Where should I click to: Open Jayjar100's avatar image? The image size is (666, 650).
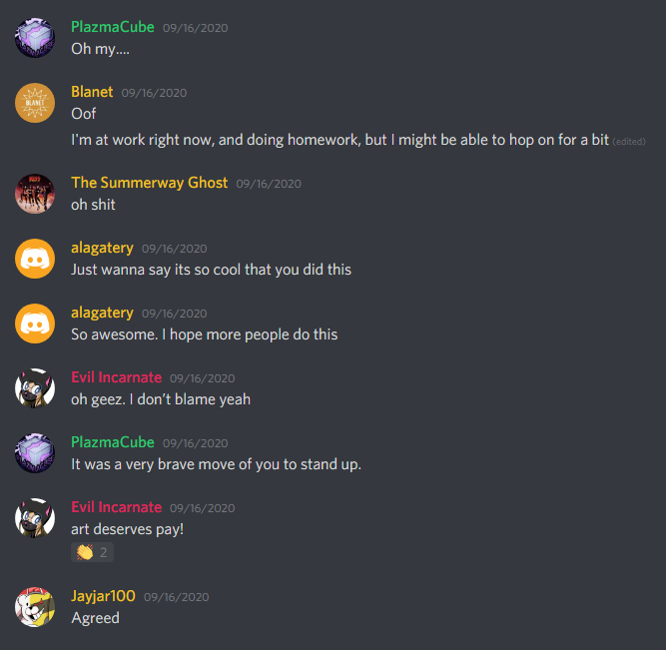pos(35,607)
